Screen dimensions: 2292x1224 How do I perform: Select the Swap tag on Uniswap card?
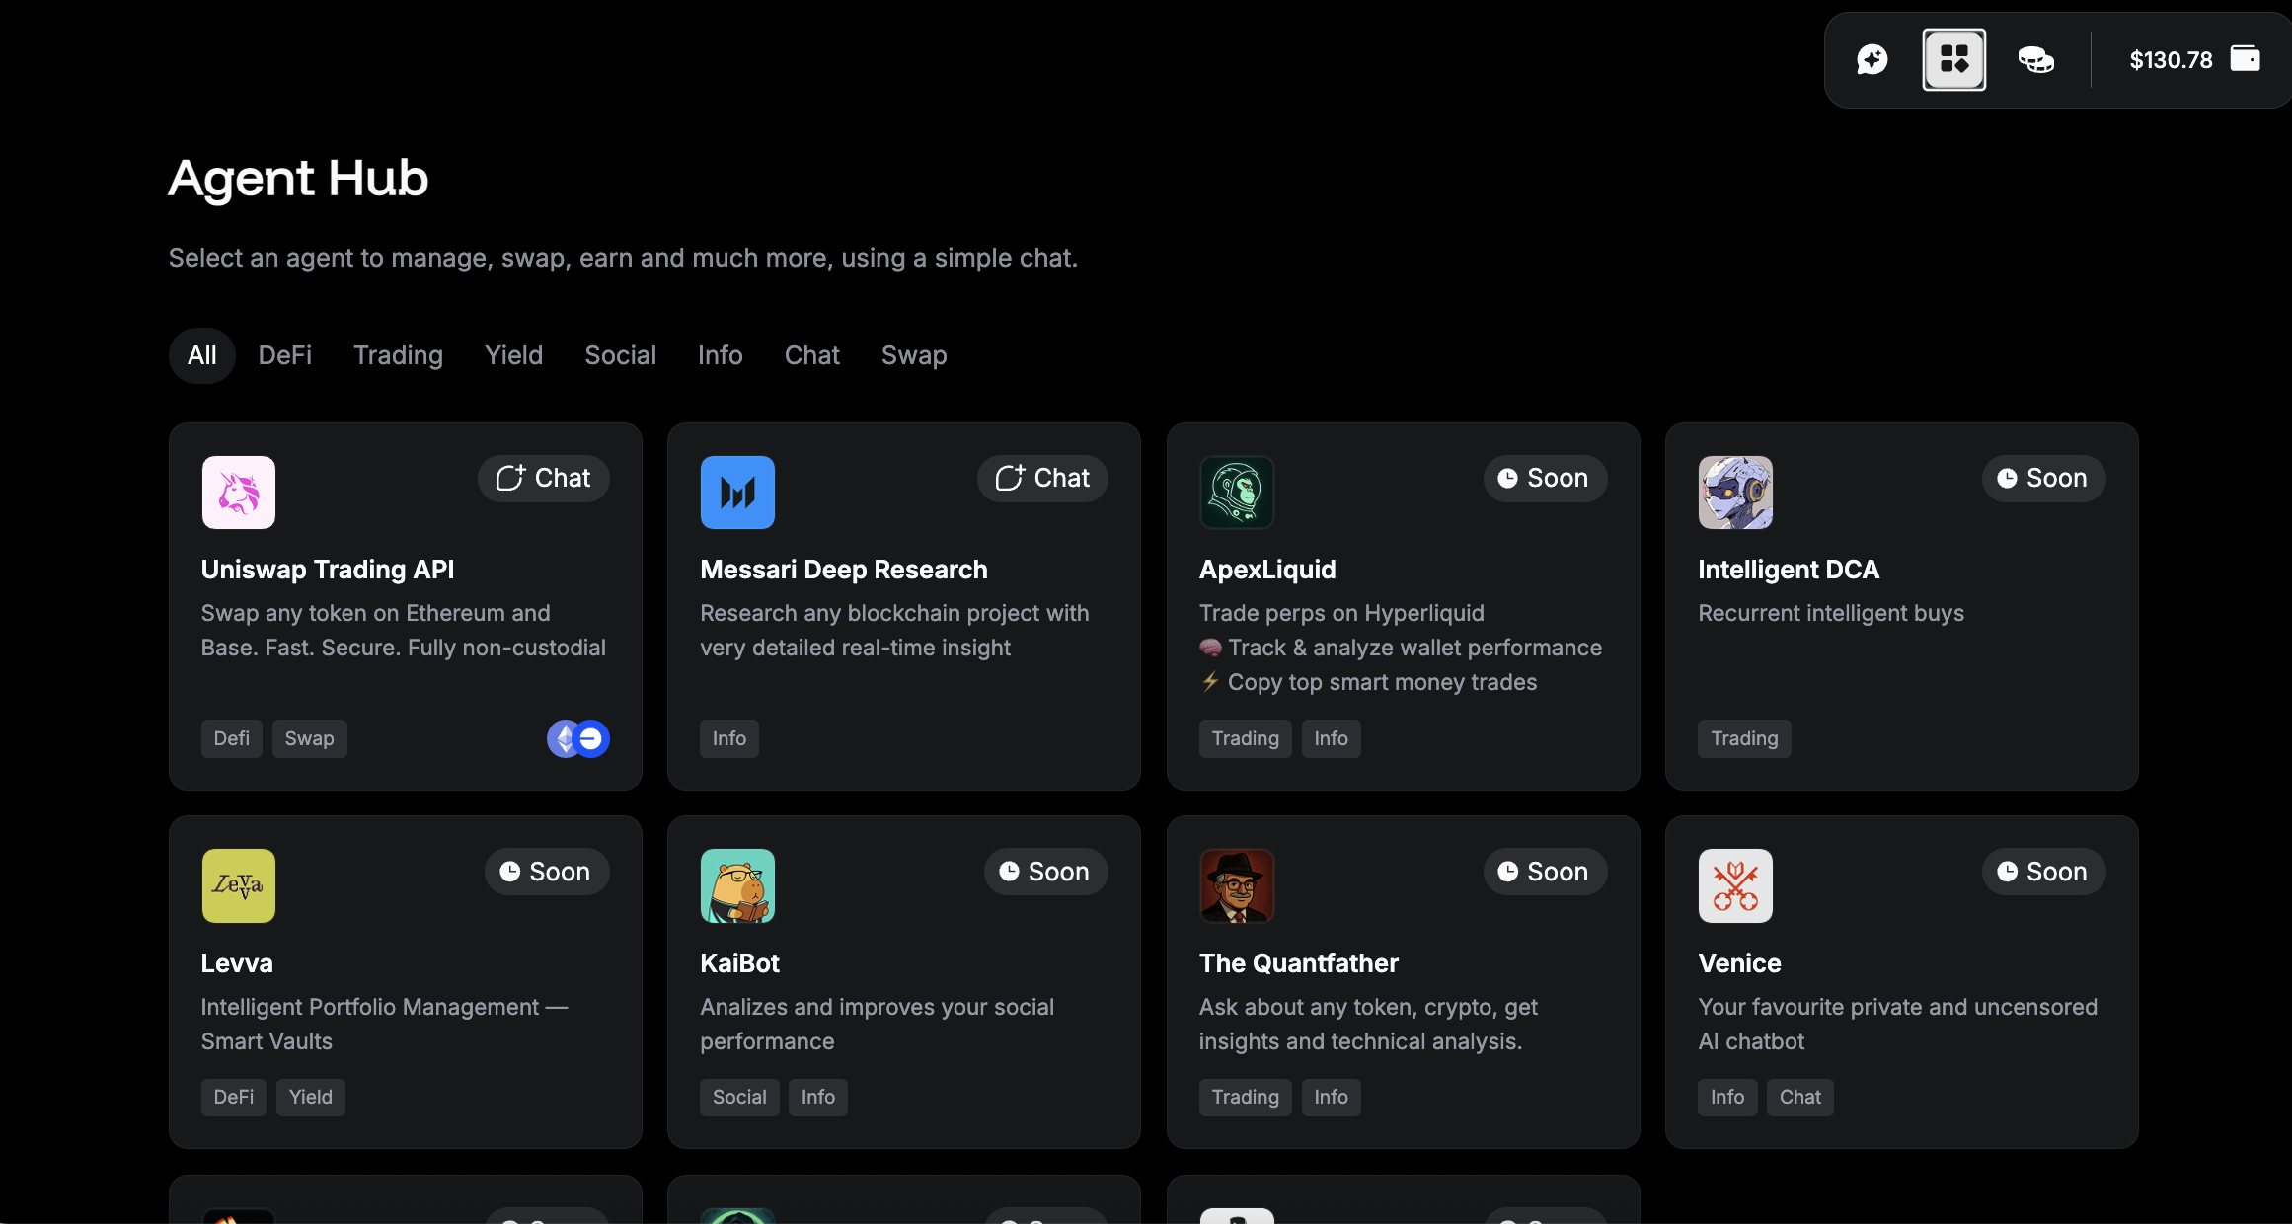click(309, 737)
